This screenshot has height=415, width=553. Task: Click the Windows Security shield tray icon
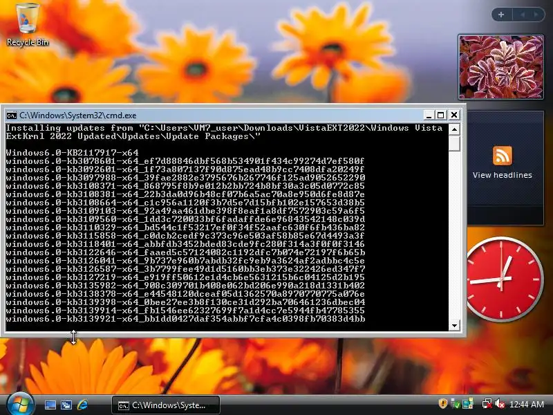[x=442, y=403]
